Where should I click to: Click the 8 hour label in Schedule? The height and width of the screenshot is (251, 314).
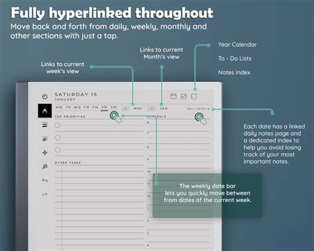pos(148,147)
